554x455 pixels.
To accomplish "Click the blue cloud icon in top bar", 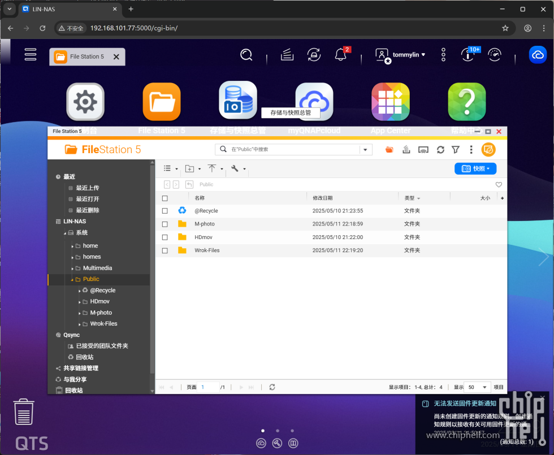I will click(x=538, y=55).
